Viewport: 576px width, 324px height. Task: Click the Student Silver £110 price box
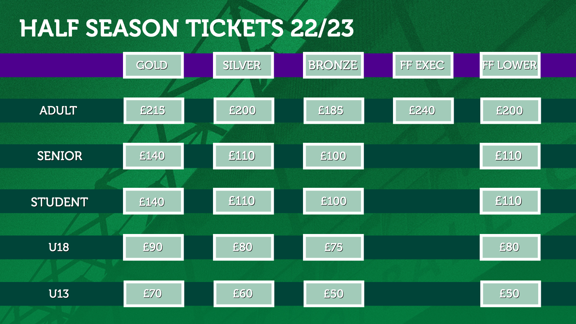pos(243,201)
